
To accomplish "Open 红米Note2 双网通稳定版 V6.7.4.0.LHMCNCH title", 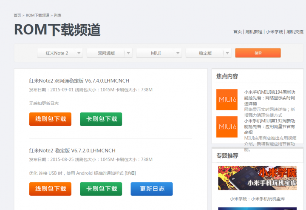I will (x=79, y=81).
